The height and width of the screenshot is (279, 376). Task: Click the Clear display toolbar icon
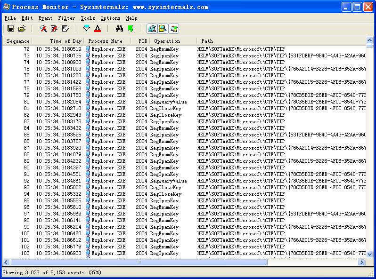click(x=65, y=29)
